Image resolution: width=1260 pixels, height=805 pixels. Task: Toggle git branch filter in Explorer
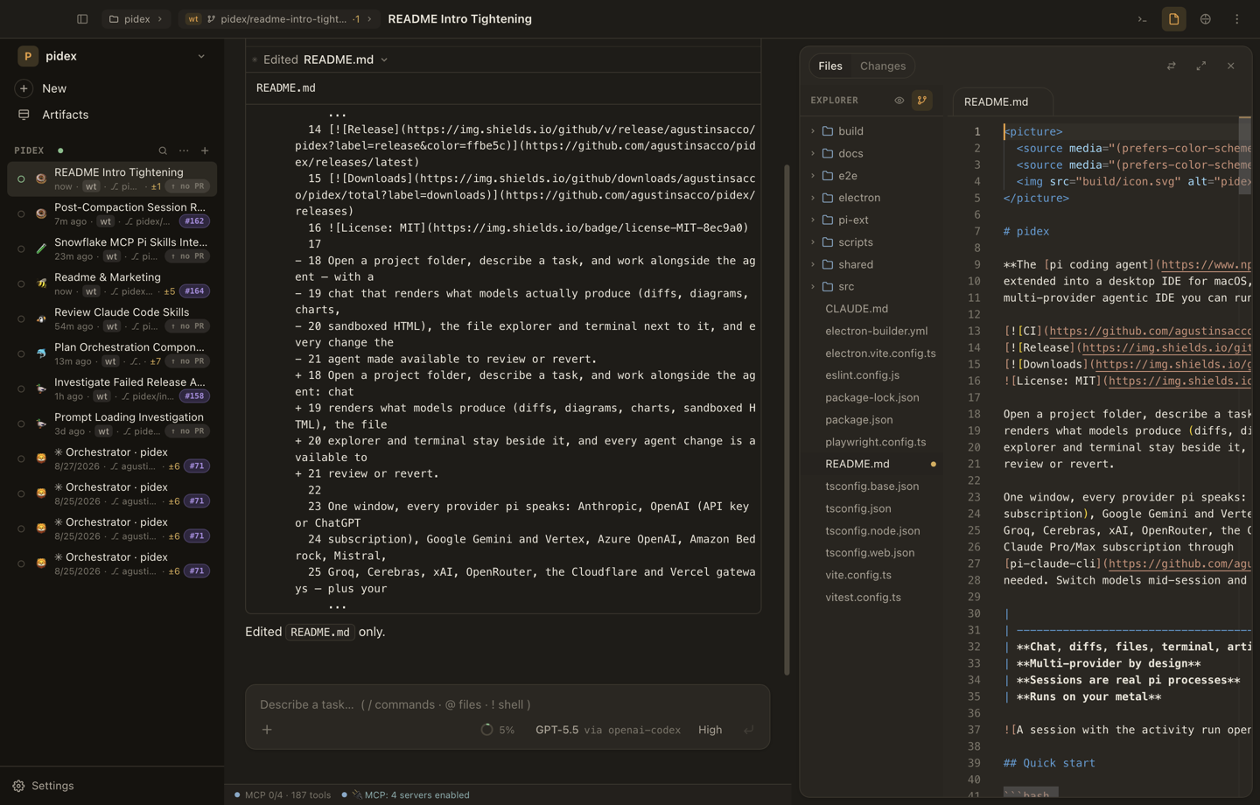tap(921, 101)
